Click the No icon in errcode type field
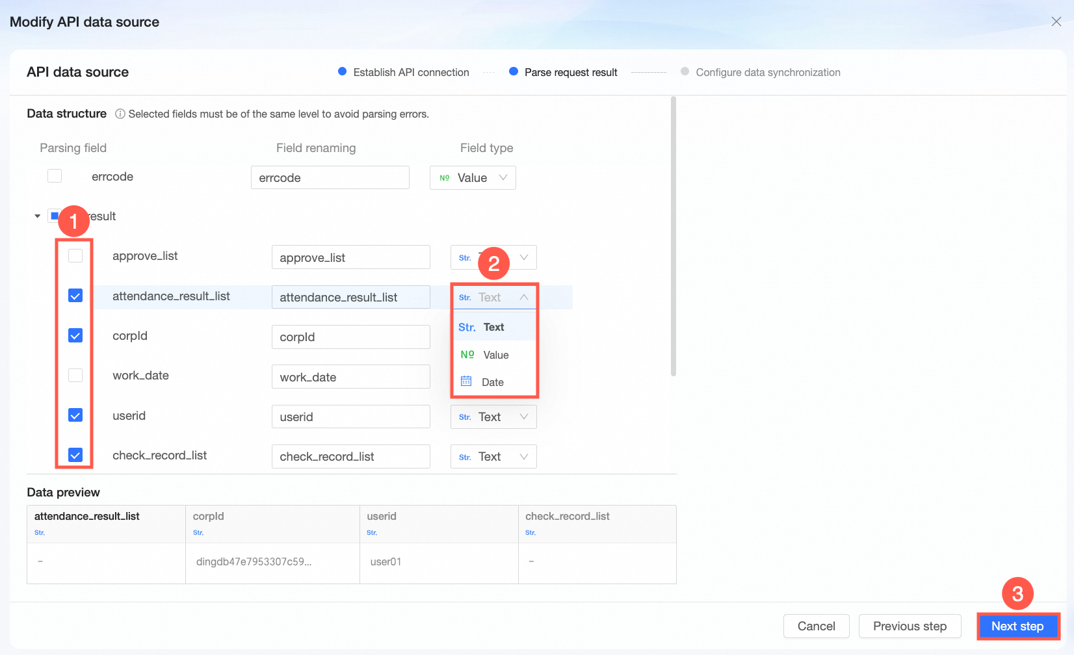The image size is (1074, 655). click(445, 178)
